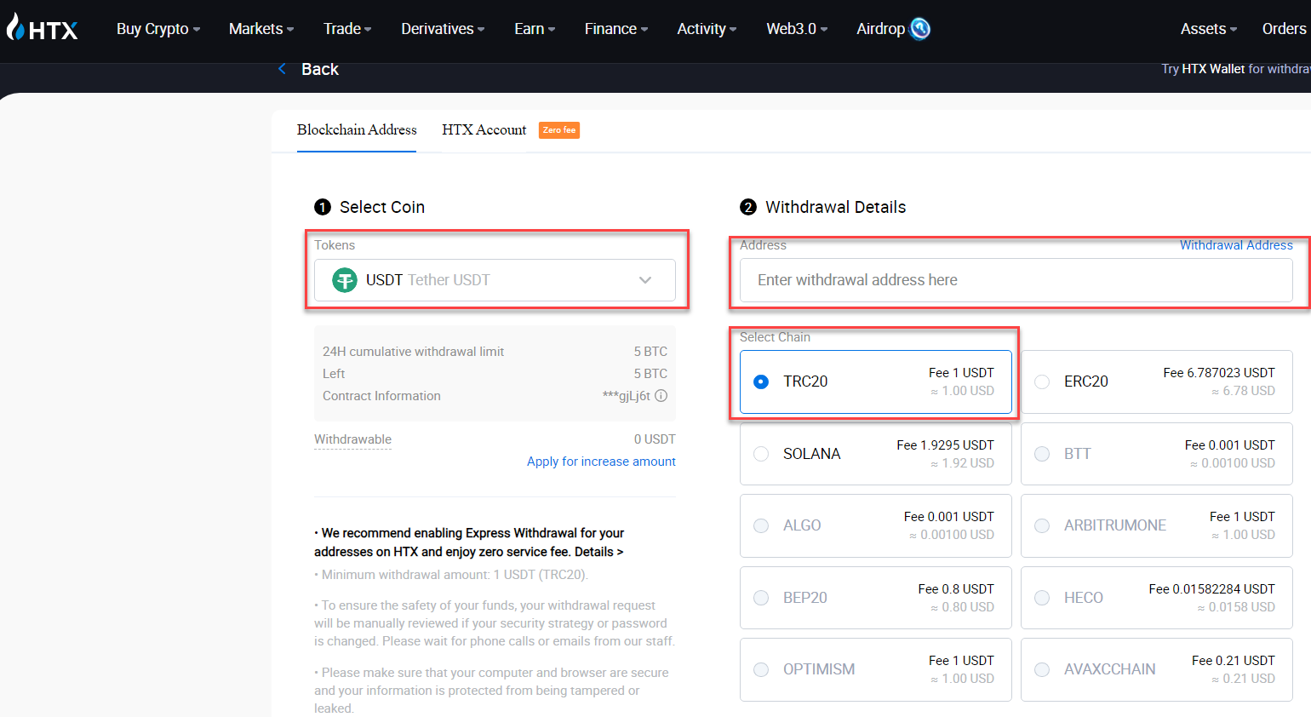Pick the AVAXCCHAIN chain option
The height and width of the screenshot is (717, 1311).
point(1156,669)
